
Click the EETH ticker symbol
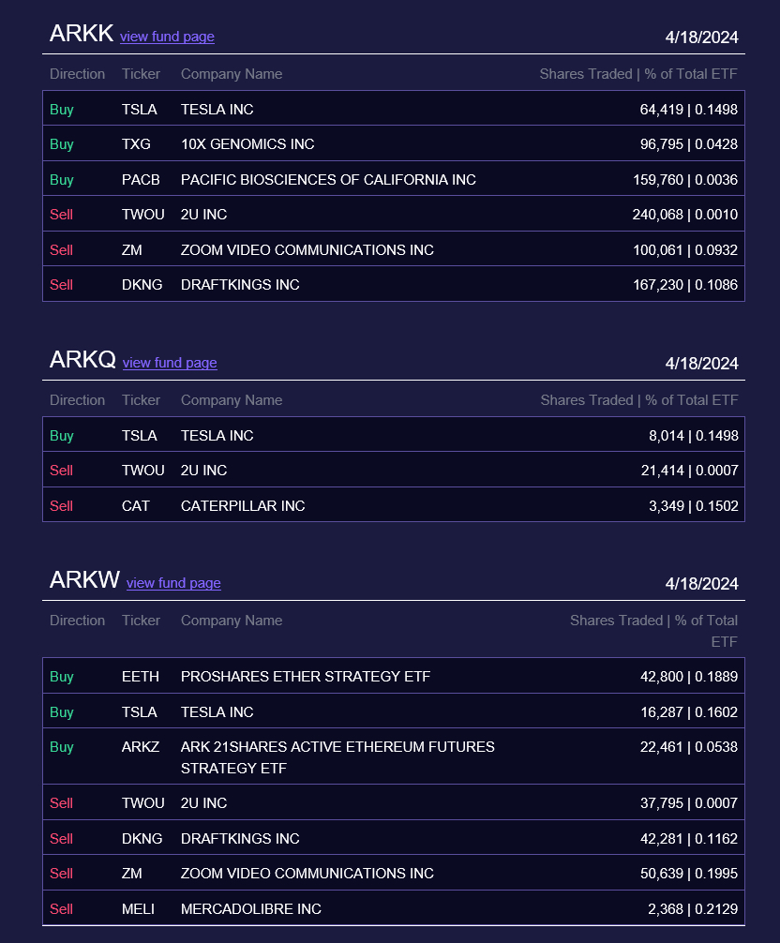tap(141, 677)
